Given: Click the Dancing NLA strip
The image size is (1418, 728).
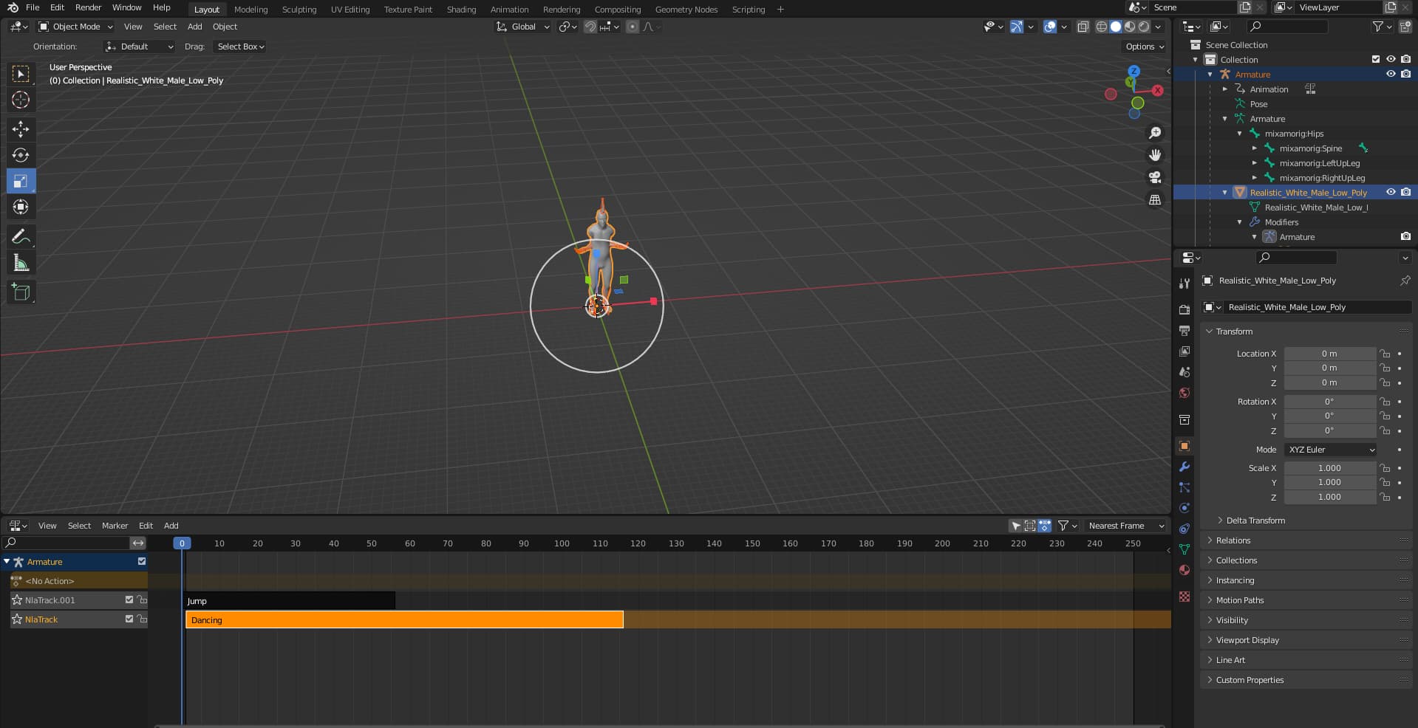Looking at the screenshot, I should tap(404, 619).
